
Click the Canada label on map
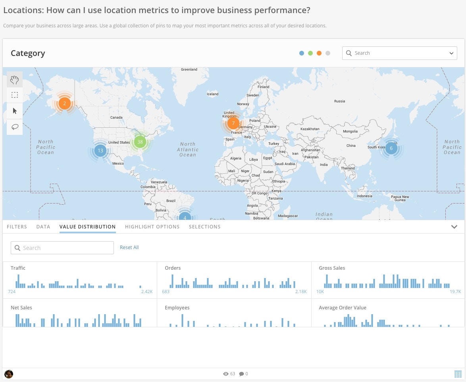click(x=116, y=117)
